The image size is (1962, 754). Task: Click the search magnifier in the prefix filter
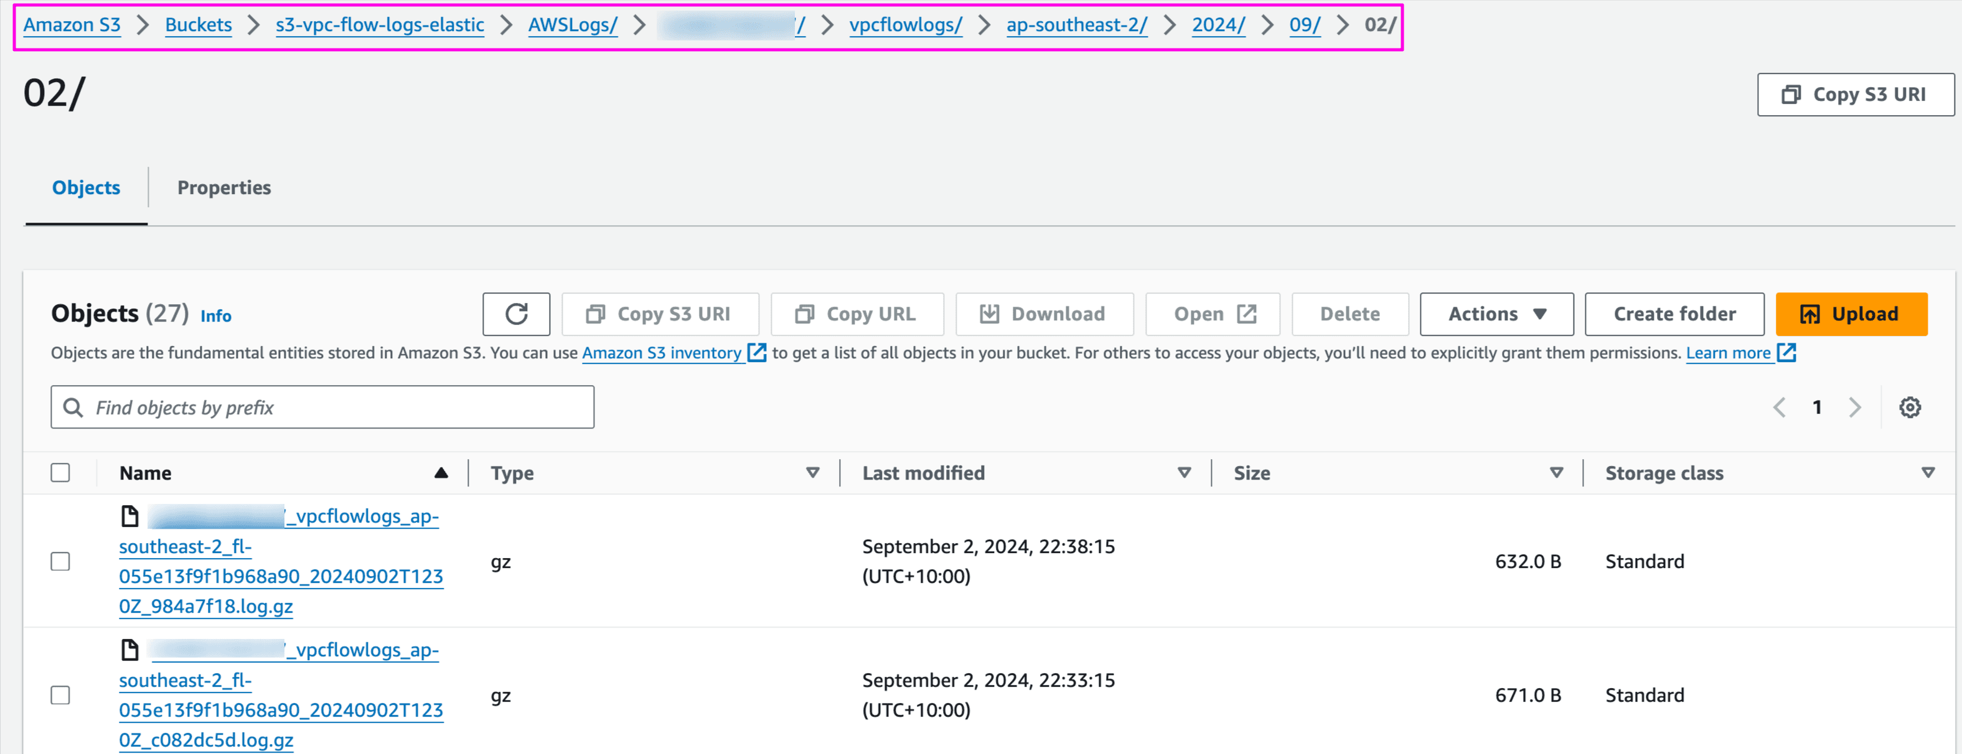(74, 407)
